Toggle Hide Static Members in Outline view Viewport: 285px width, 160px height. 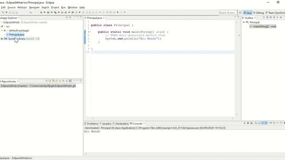pyautogui.click(x=274, y=17)
